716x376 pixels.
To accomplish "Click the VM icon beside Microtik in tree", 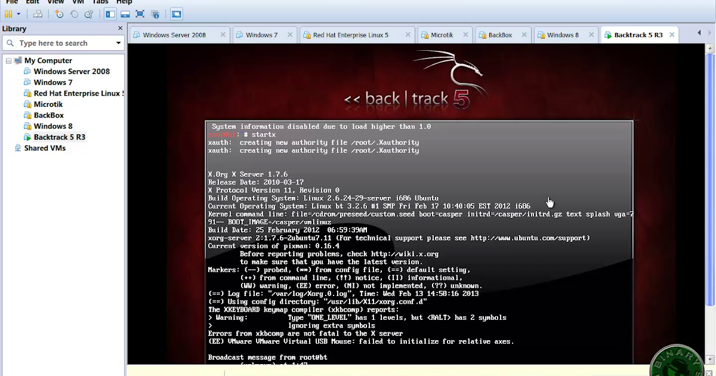I will 27,104.
